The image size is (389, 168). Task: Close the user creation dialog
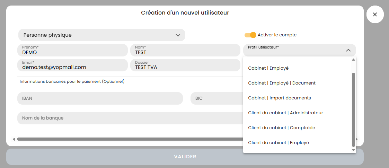[375, 15]
